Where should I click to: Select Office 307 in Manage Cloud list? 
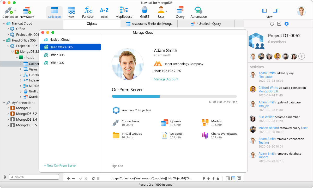pyautogui.click(x=70, y=63)
